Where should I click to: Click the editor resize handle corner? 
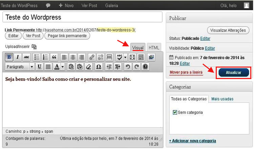tap(161, 140)
